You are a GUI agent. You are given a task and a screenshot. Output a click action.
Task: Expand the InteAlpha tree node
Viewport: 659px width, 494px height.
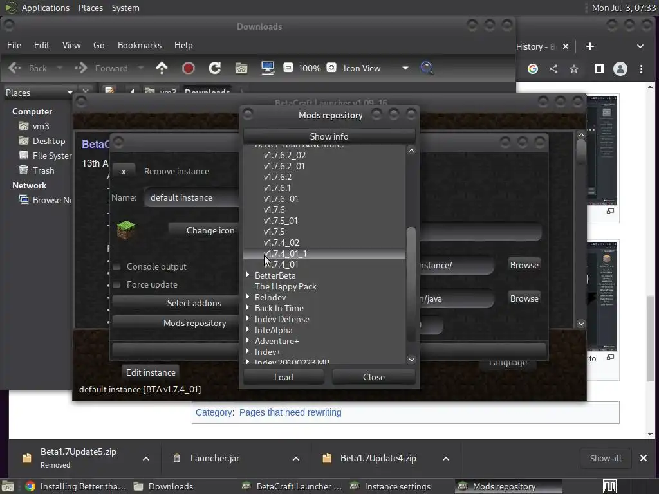point(248,329)
